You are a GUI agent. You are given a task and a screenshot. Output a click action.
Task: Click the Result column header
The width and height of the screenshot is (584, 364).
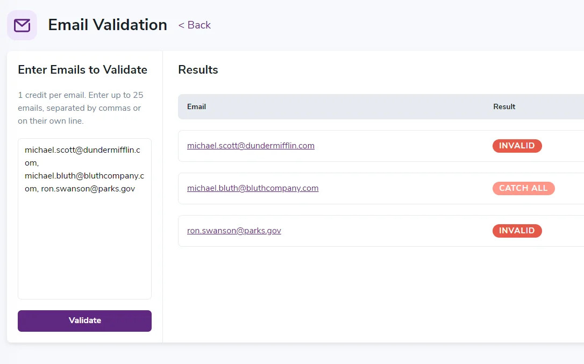(504, 106)
